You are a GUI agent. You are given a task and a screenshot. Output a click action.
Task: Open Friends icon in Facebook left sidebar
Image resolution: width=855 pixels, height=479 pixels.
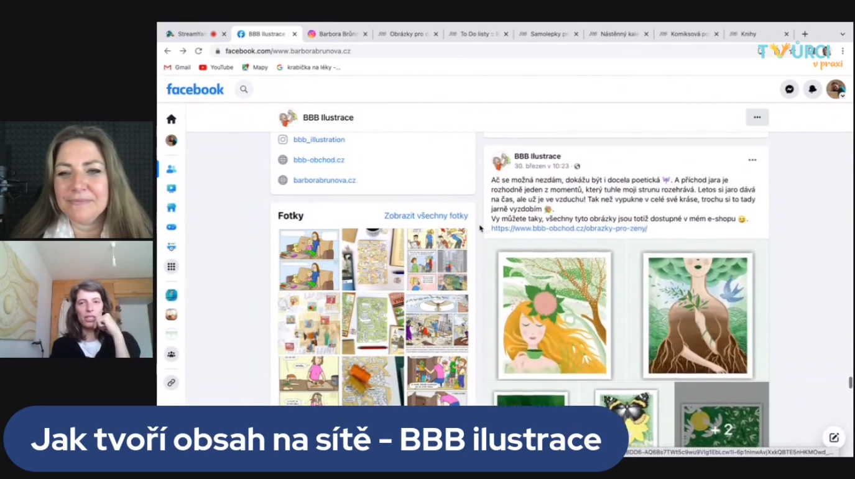[172, 169]
